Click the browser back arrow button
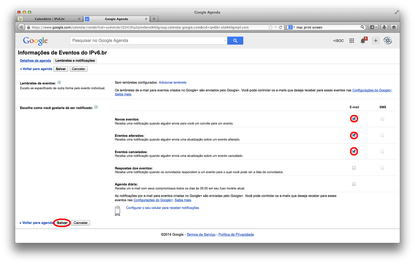Viewport: 415px width, 264px height. [x=21, y=27]
